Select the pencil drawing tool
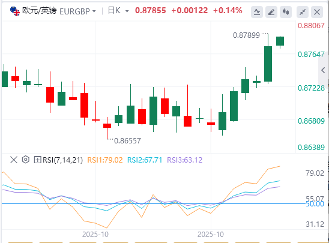Viewport: 329px width, 243px height. click(x=271, y=12)
